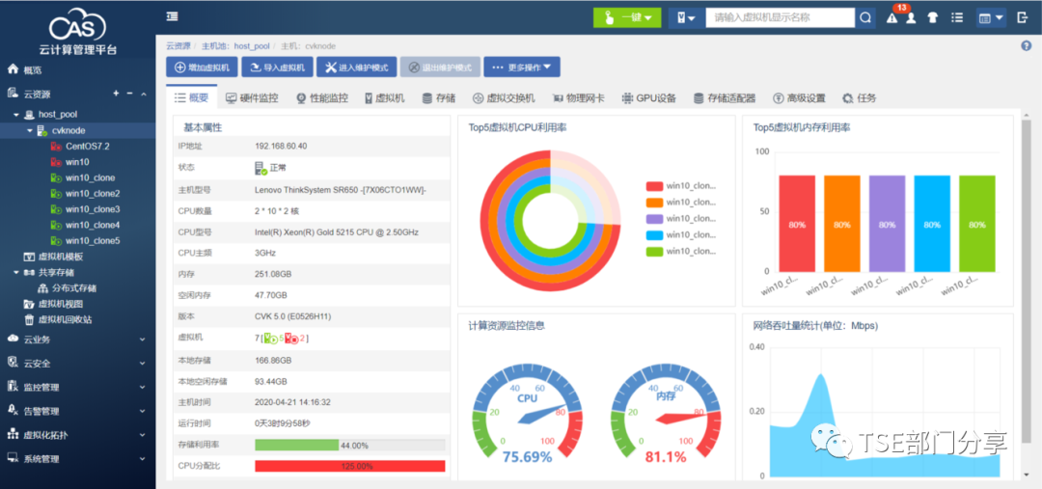This screenshot has width=1042, height=489.
Task: Select win10_clone2 virtual machine
Action: pos(93,193)
